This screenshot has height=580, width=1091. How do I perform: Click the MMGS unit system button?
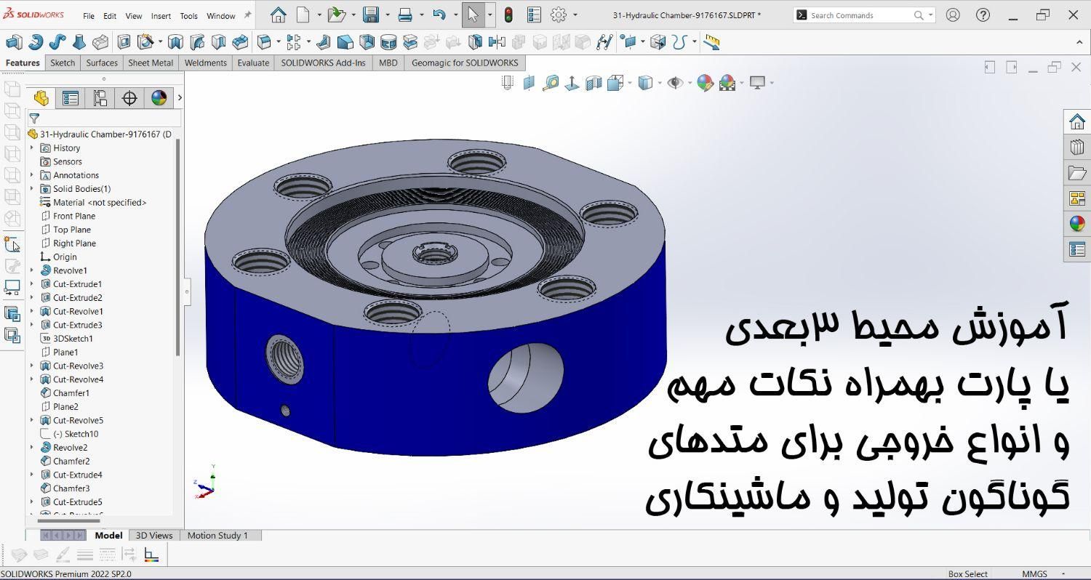coord(1034,573)
